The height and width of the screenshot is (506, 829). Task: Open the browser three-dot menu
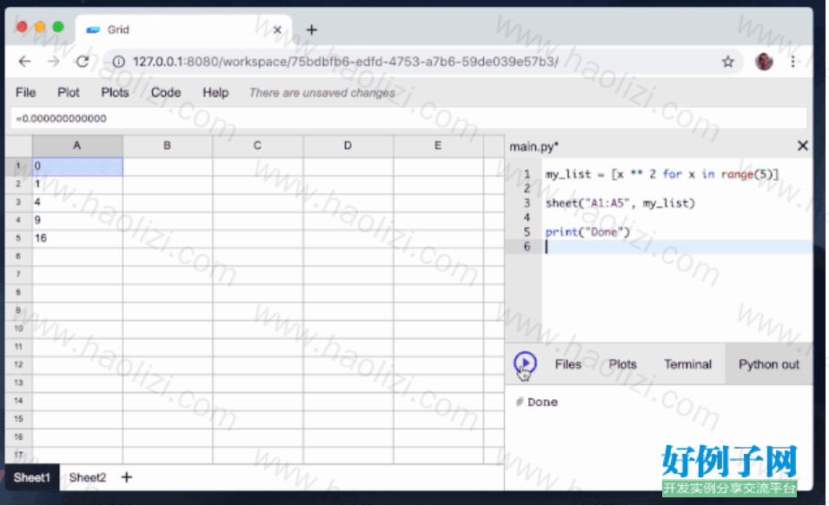[792, 62]
